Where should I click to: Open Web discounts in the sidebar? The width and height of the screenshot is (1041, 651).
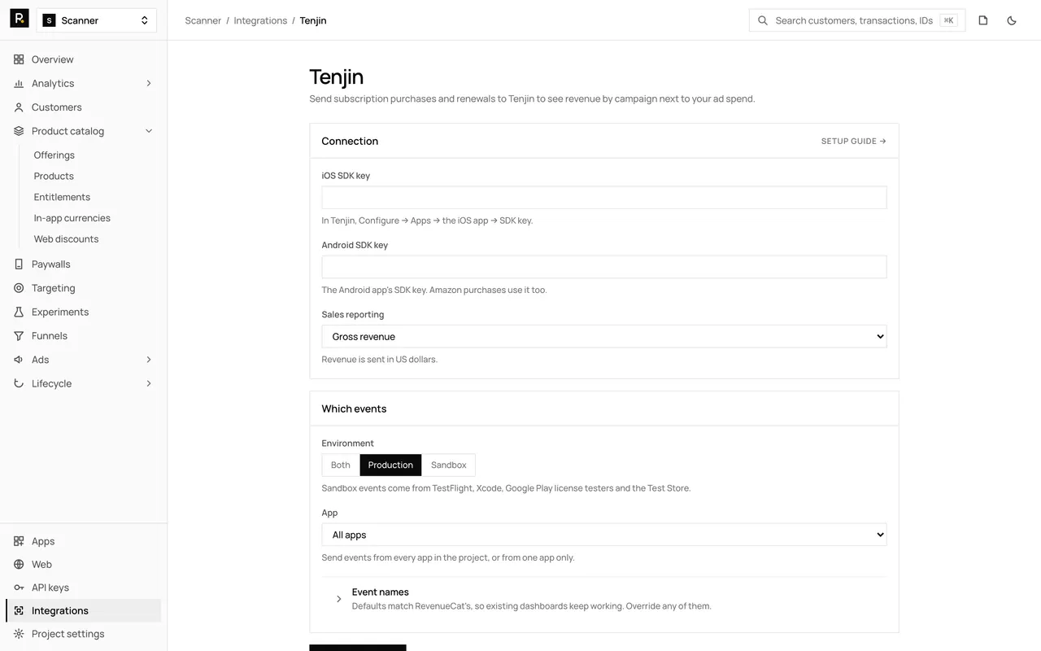point(66,239)
